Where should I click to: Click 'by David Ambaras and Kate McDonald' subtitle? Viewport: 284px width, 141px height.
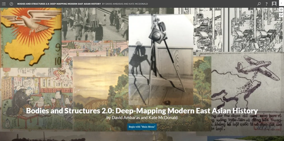pos(142,118)
